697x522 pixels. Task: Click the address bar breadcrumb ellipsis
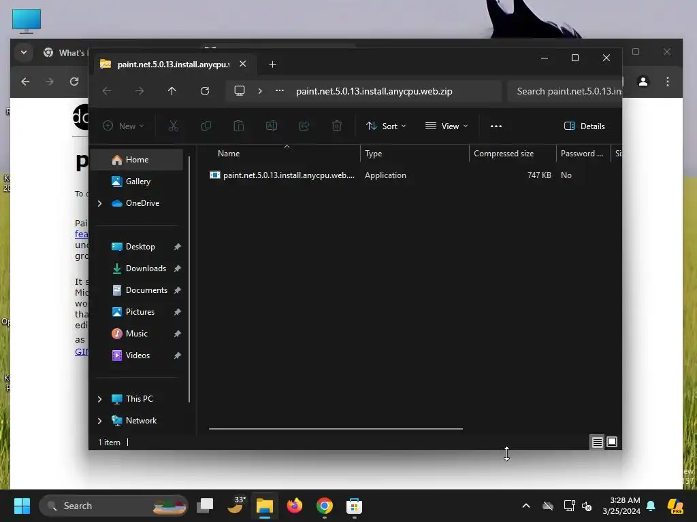tap(280, 90)
